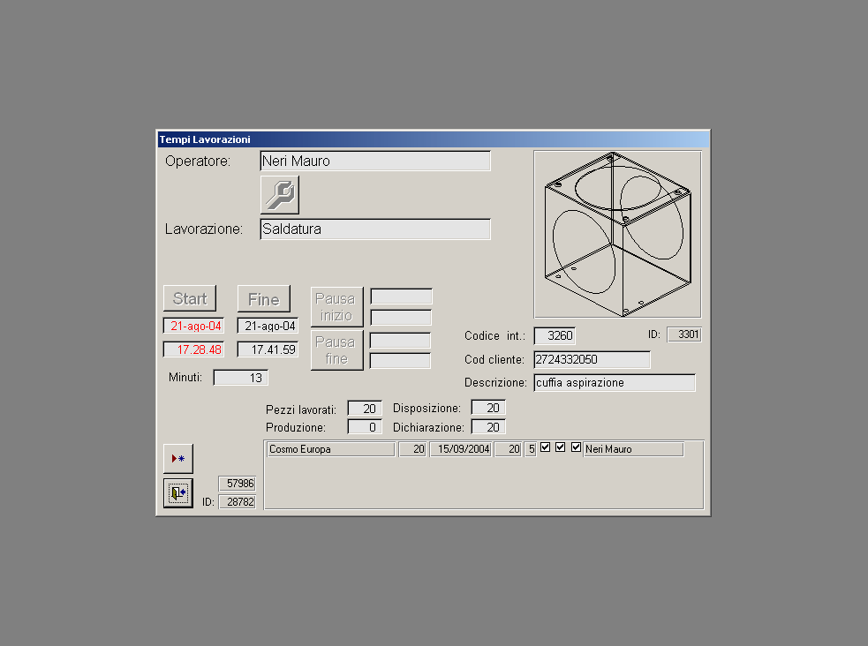
Task: Click the Pausa fine button
Action: pos(336,350)
